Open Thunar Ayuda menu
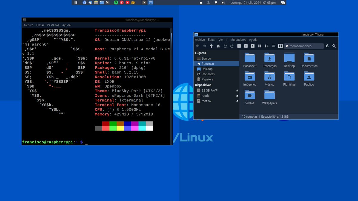 tap(253, 40)
